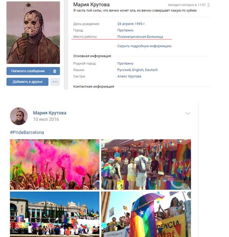Click the mobile phone status icon
Viewport: 229px width, 237px height.
(x=209, y=5)
